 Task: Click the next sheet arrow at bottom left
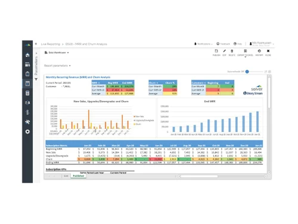54,176
